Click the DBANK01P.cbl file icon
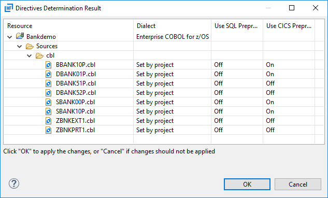The width and height of the screenshot is (328, 198). (49, 74)
